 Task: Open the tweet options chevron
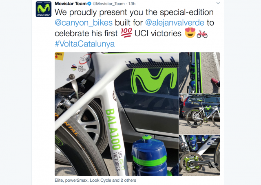[x=218, y=3]
